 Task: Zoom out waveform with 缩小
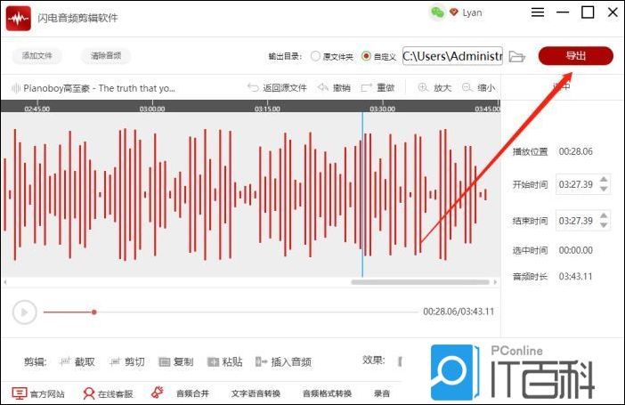tap(478, 88)
